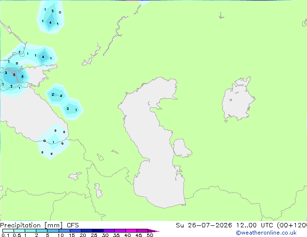Click the '45' legend label

coord(139,235)
